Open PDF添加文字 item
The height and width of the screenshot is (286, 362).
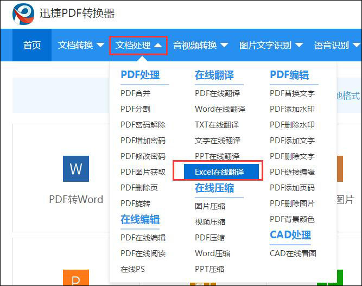point(293,141)
